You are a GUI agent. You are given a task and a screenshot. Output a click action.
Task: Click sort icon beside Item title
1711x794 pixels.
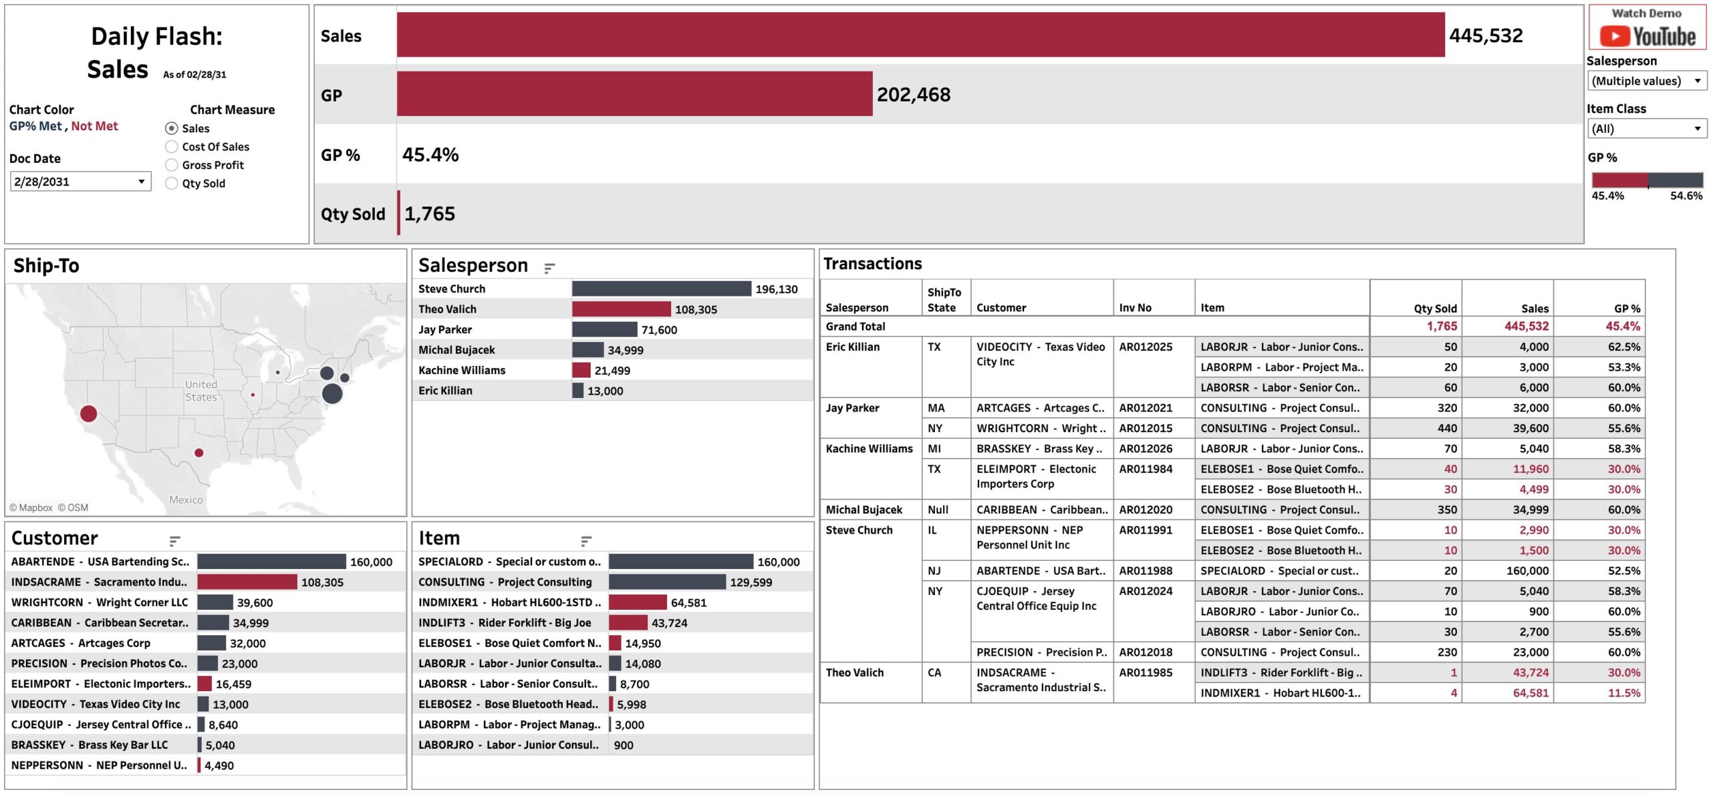tap(586, 541)
